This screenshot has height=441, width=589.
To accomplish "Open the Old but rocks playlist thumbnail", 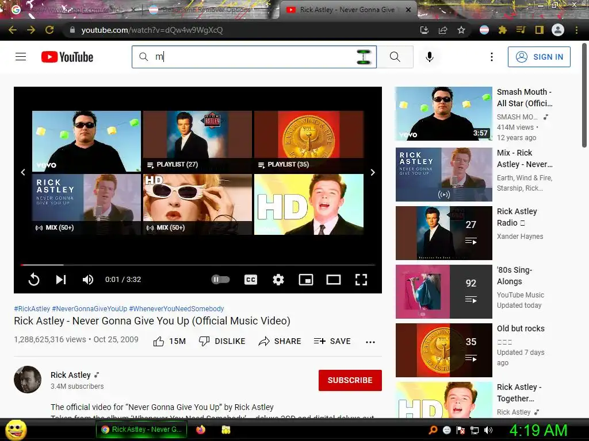I will 443,350.
